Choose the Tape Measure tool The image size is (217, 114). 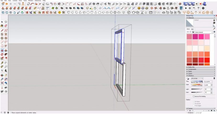pos(2,63)
